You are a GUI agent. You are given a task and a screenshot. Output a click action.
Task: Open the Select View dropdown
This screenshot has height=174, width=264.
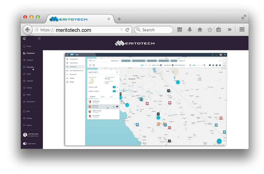(x=115, y=61)
